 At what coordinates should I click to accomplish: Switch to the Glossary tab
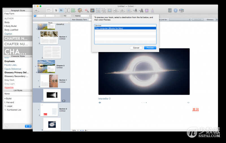coord(210,19)
